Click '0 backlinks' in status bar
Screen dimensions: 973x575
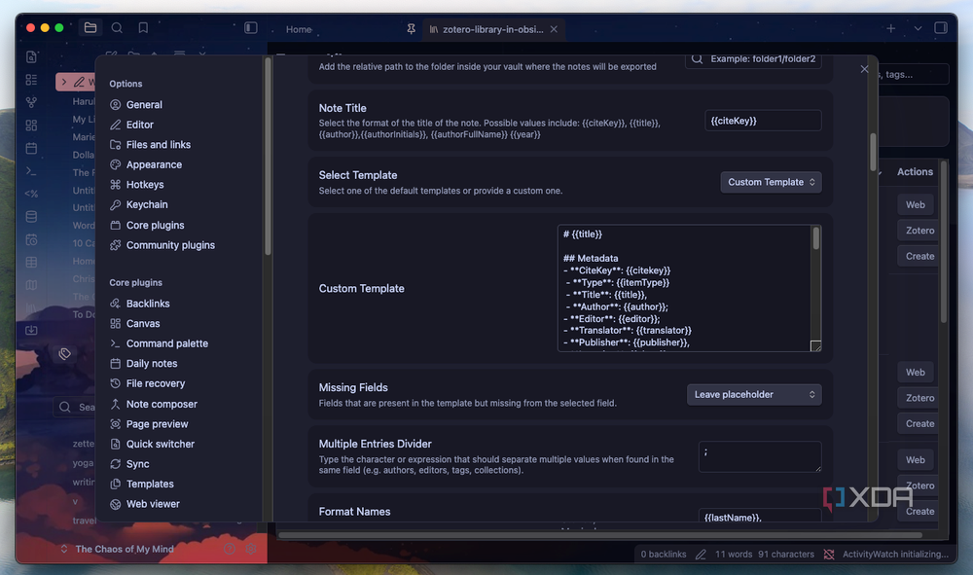664,555
